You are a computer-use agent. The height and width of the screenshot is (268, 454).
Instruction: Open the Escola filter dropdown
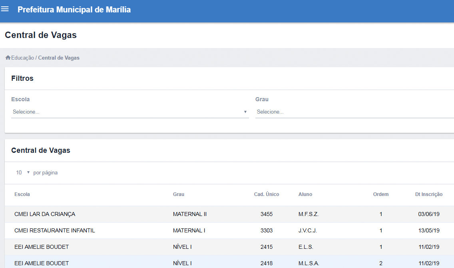pos(130,112)
